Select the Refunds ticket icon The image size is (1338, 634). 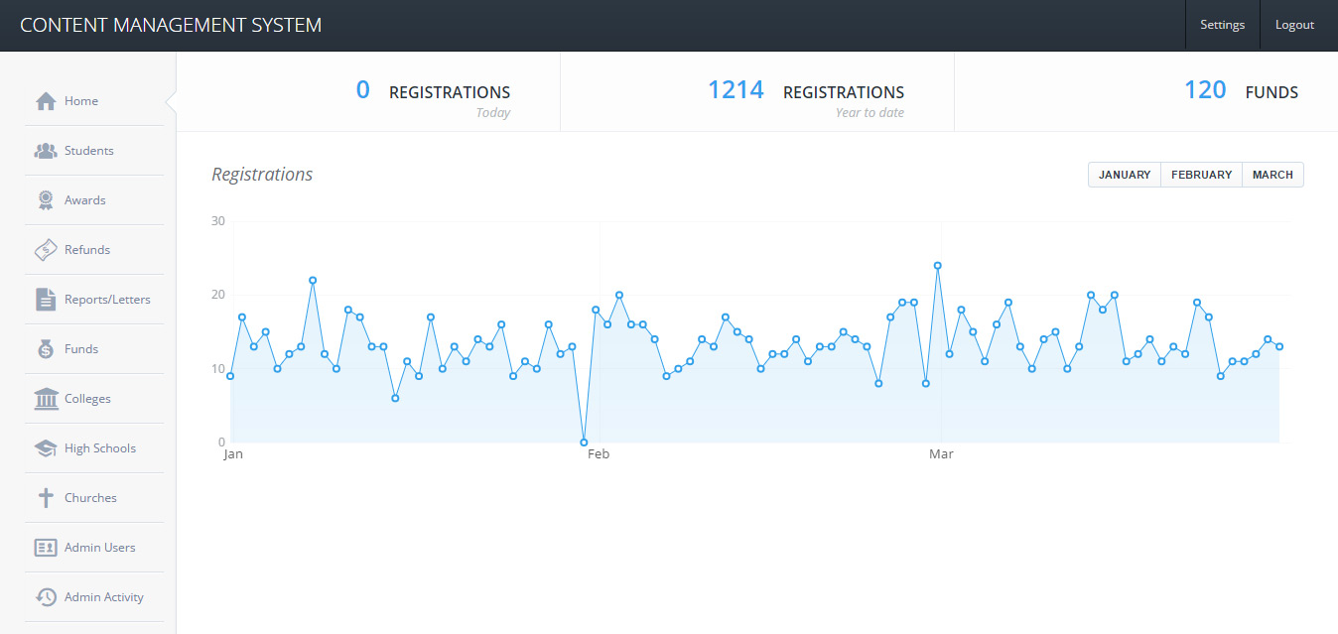coord(46,250)
